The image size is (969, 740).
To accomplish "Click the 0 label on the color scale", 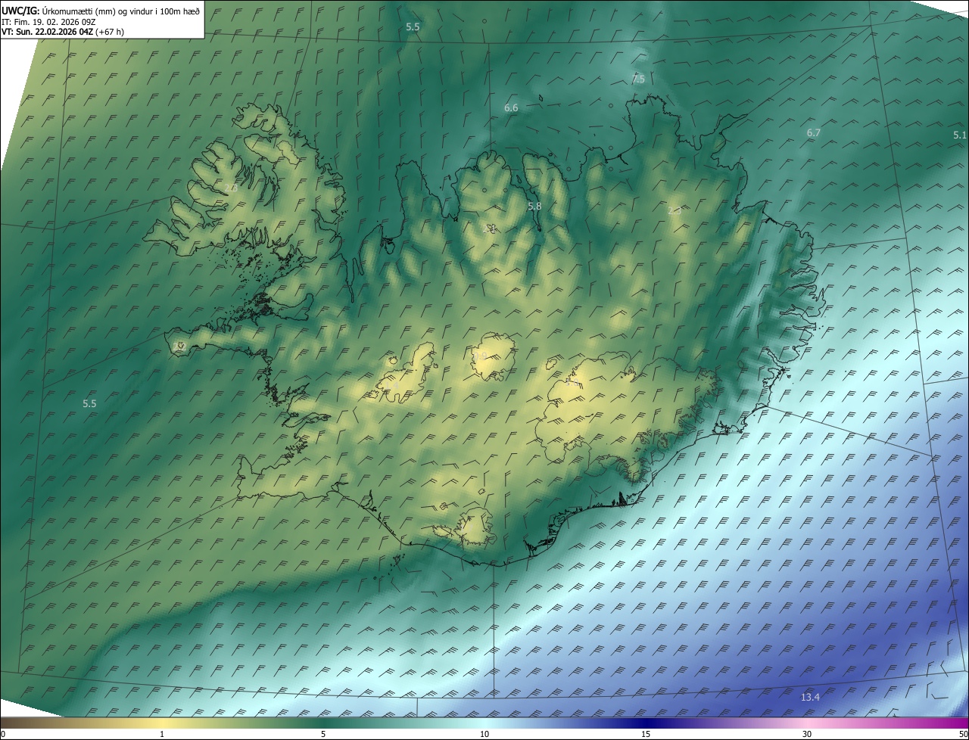I will [x=2, y=734].
